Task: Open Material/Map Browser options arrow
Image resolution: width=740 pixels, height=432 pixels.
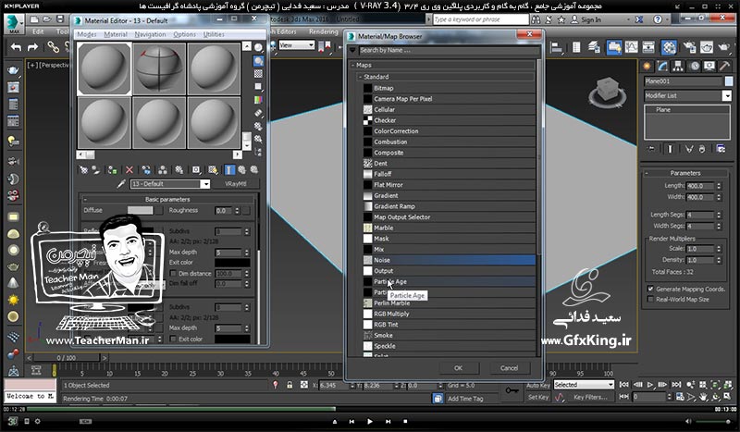Action: [x=352, y=50]
